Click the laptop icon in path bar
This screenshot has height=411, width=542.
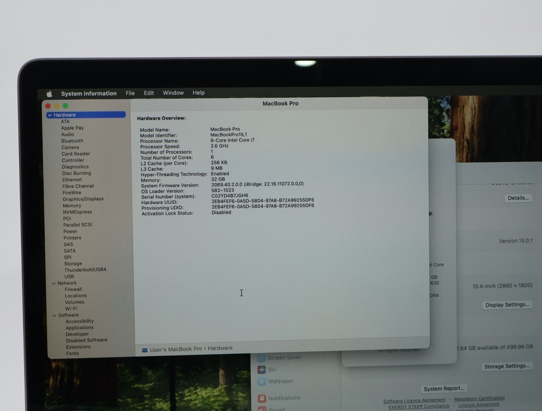pos(145,350)
